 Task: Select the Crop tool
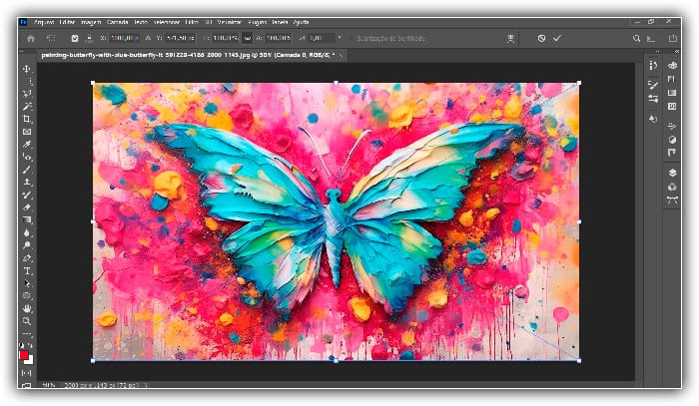pos(27,119)
